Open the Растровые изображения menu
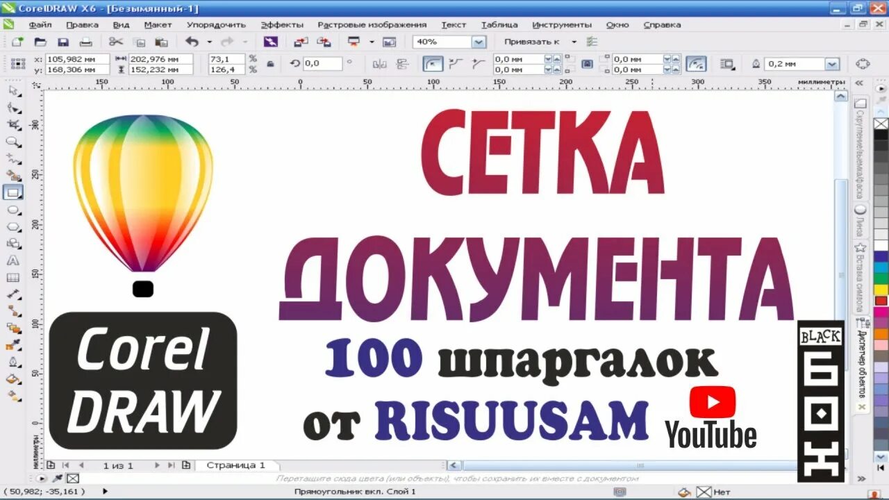Image resolution: width=889 pixels, height=500 pixels. [372, 24]
